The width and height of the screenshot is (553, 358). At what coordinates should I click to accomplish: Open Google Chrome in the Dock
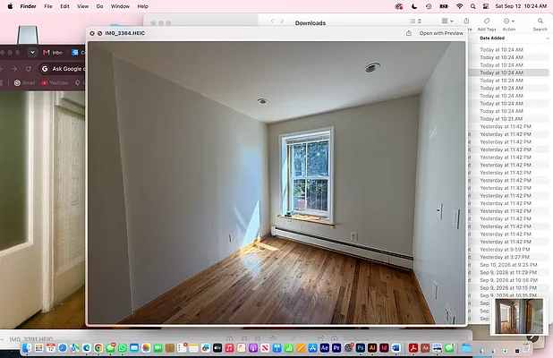(x=98, y=348)
